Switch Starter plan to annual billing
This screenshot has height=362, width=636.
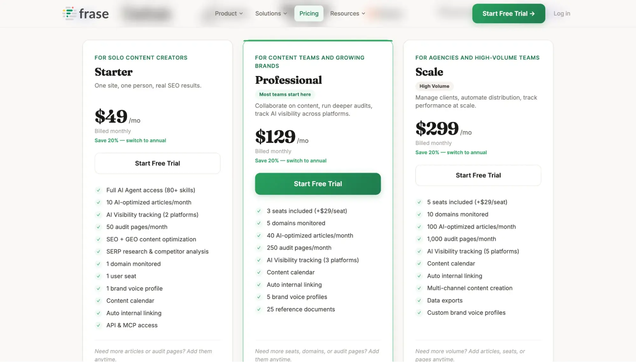point(130,140)
